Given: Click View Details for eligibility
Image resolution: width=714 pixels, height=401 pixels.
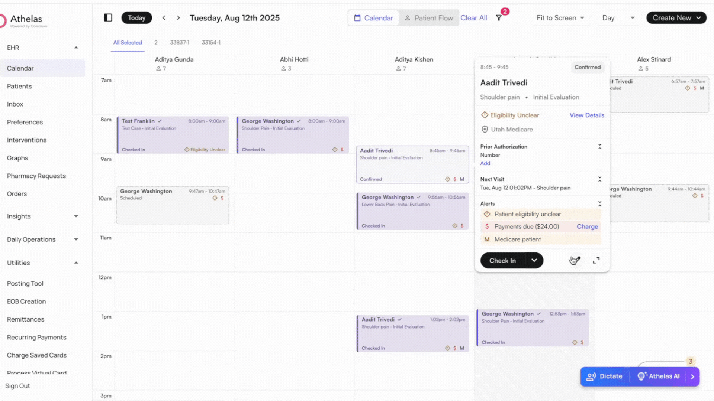Looking at the screenshot, I should coord(586,115).
